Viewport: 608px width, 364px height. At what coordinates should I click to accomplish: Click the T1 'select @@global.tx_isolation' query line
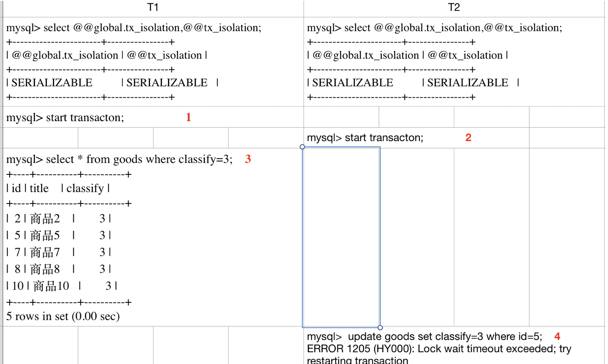coord(134,28)
